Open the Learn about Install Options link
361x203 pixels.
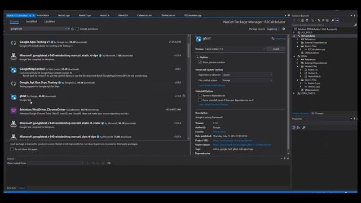[212, 85]
